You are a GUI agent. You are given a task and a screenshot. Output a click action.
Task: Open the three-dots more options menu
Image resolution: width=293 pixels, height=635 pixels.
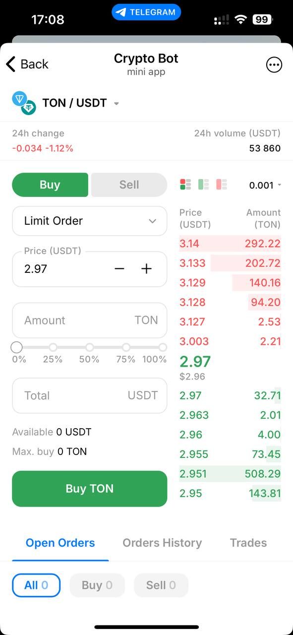click(274, 64)
